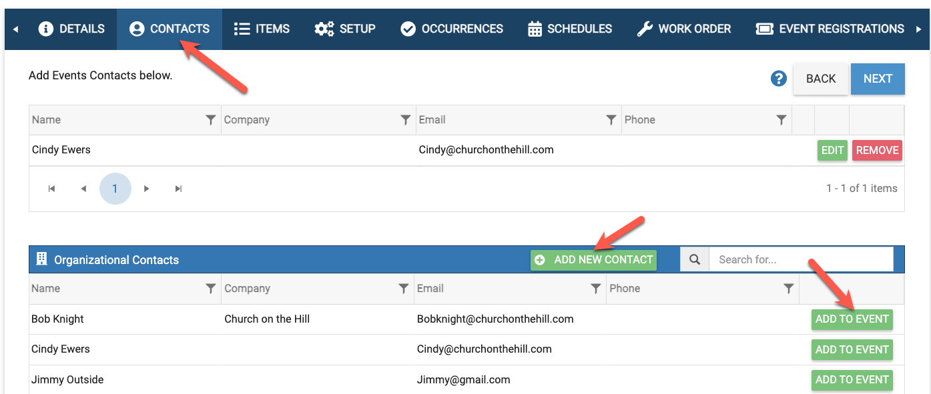The width and height of the screenshot is (931, 394).
Task: Open filter dropdown for Organizational Email column
Action: coord(596,289)
